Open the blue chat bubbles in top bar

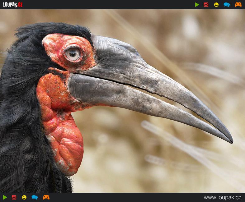(227, 5)
